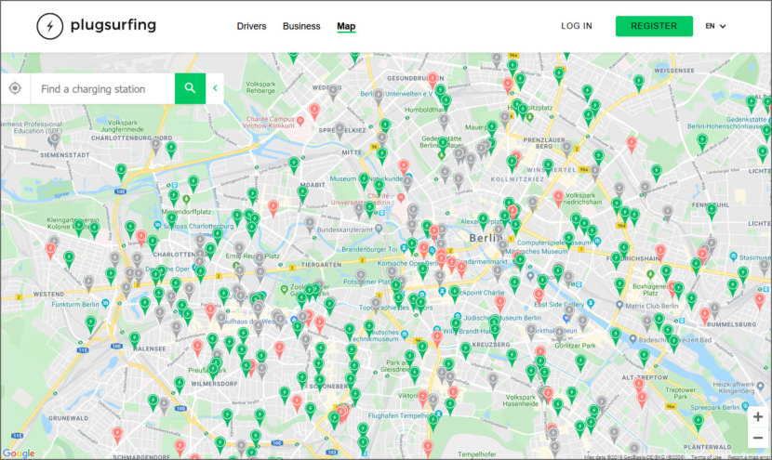
Task: Open the Business menu item
Action: point(301,26)
